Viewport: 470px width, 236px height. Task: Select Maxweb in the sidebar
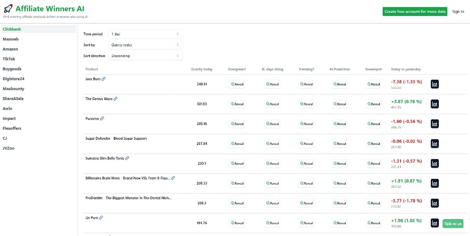(11, 39)
